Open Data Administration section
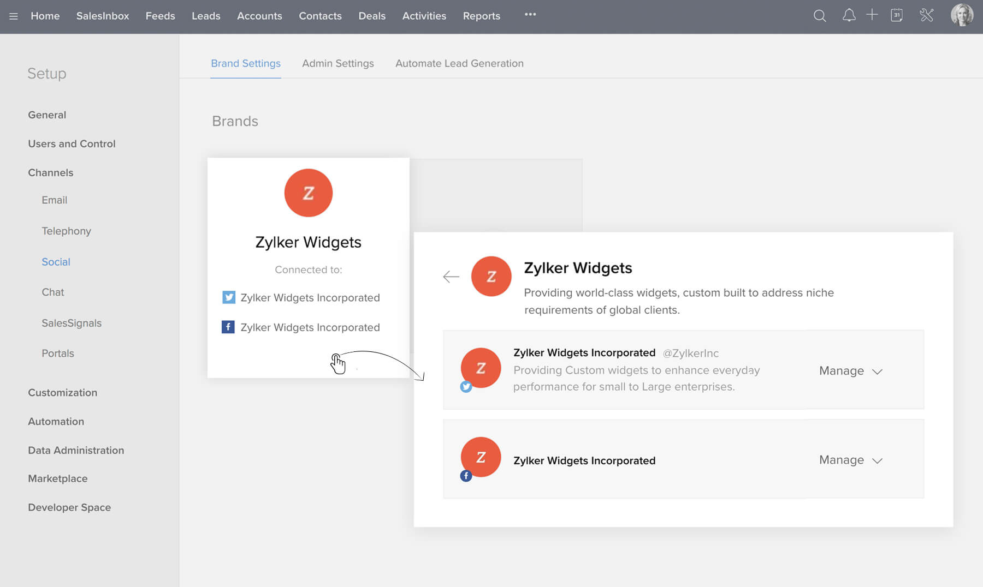 tap(76, 451)
